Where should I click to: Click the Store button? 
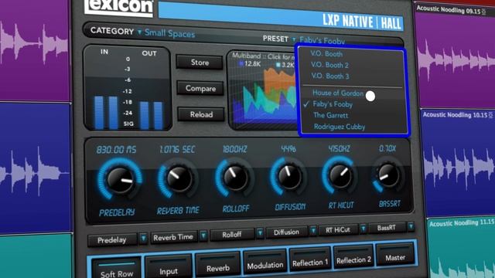(200, 63)
